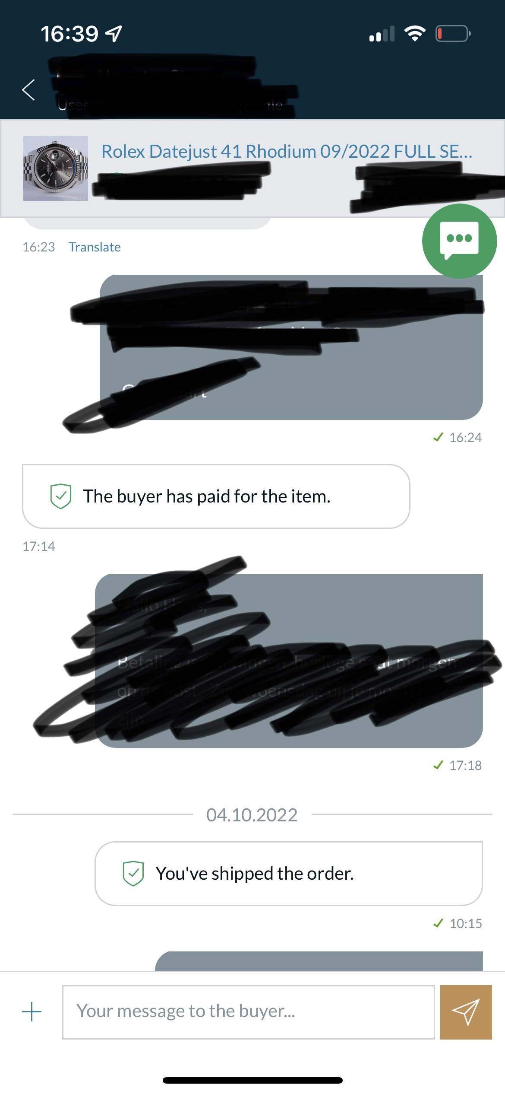Image resolution: width=505 pixels, height=1094 pixels.
Task: Tap the 04.10.2022 date separator
Action: pos(252,815)
